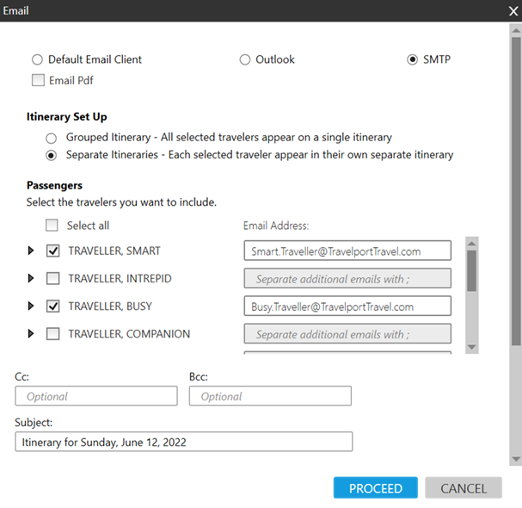This screenshot has height=508, width=522.
Task: Select the SMTP radio option
Action: point(413,60)
